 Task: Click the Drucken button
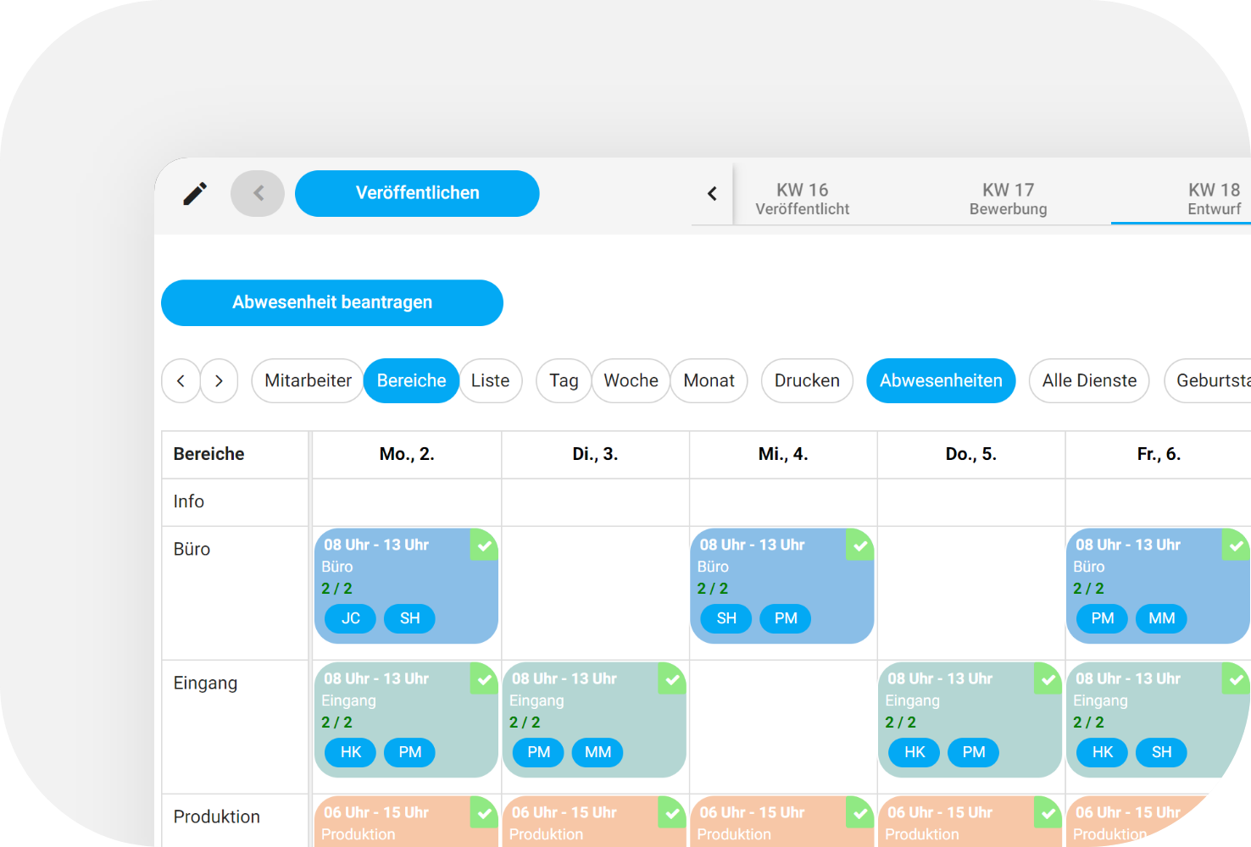[x=807, y=381]
